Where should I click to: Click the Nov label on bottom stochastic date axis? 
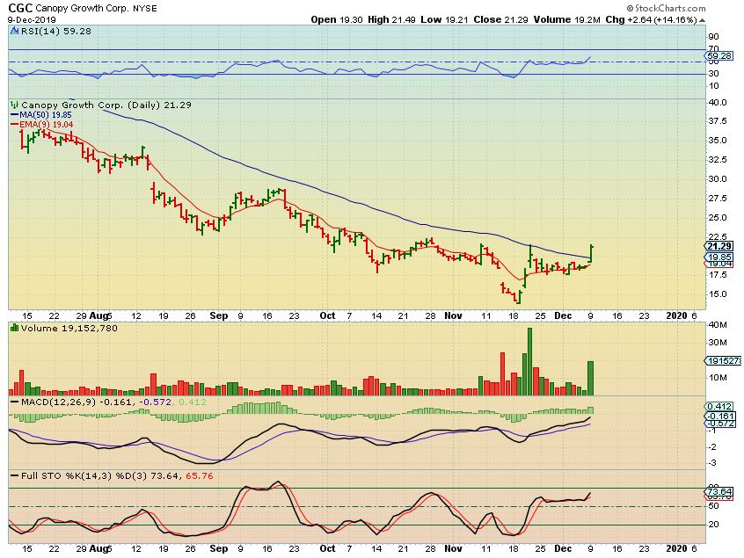[x=453, y=548]
